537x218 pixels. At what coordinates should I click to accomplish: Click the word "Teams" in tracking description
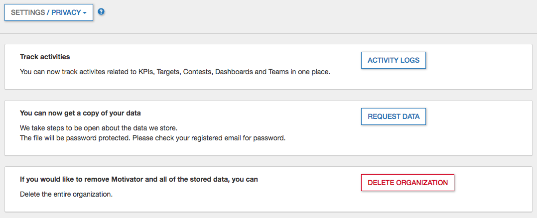coord(278,72)
